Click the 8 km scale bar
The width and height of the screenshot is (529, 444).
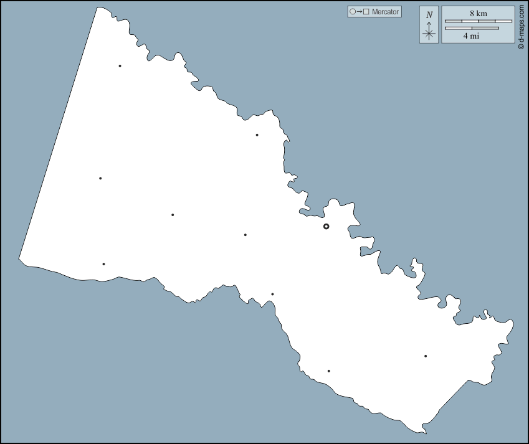pos(478,21)
